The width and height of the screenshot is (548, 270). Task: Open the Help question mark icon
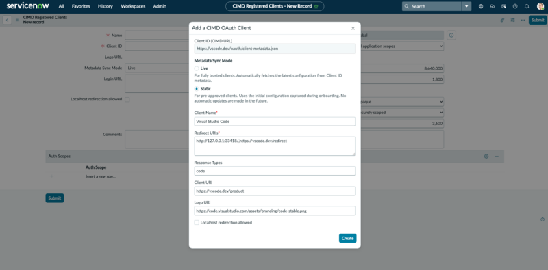coord(515,6)
